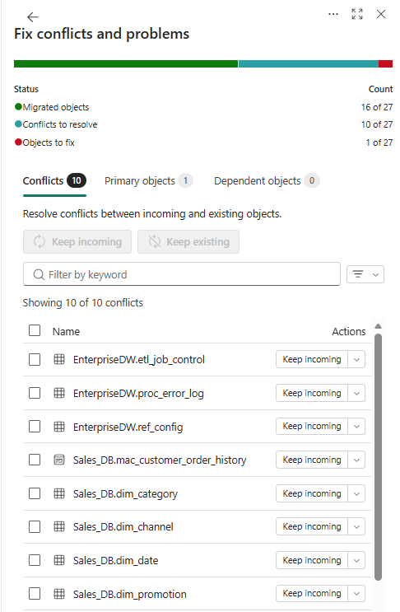Check the Sales_DB.dim_date row

tap(35, 560)
